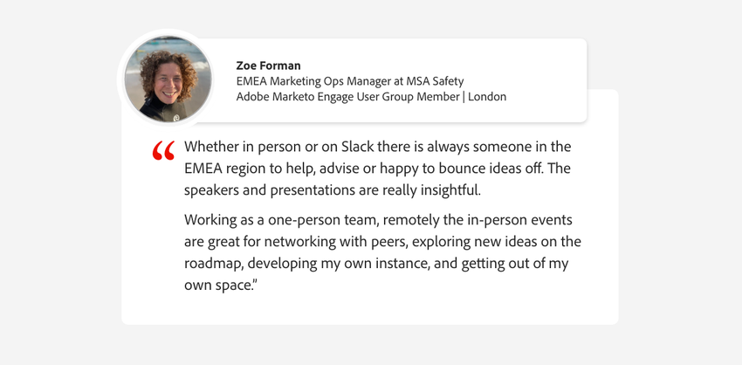Click Zoe Forman's circular profile photo
Screen dimensions: 742x365
point(168,79)
